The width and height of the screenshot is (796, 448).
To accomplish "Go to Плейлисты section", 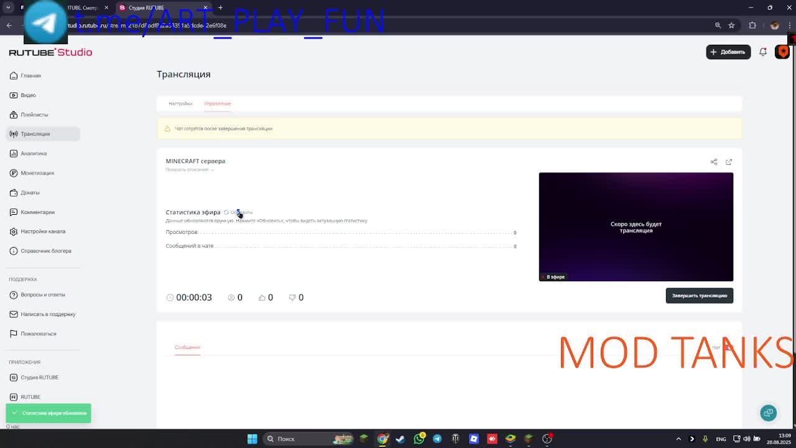I will click(x=29, y=114).
